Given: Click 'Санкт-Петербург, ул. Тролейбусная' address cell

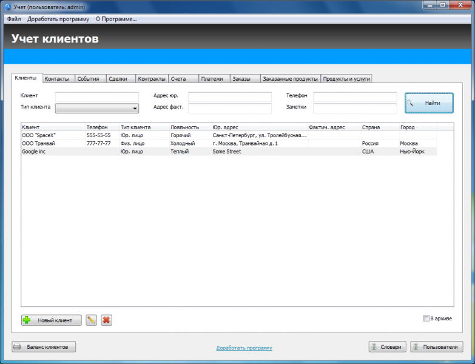Looking at the screenshot, I should click(x=260, y=135).
